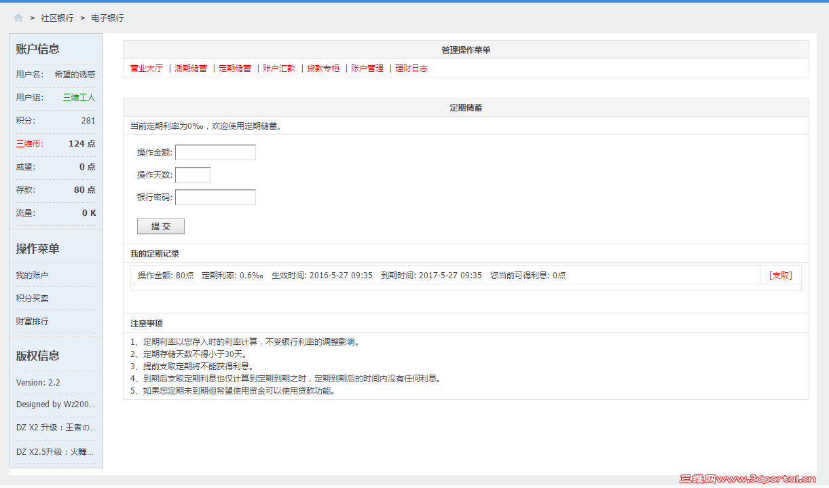This screenshot has width=829, height=488.
Task: Click the 定期利率: 0.6‰ text
Action: pos(232,275)
